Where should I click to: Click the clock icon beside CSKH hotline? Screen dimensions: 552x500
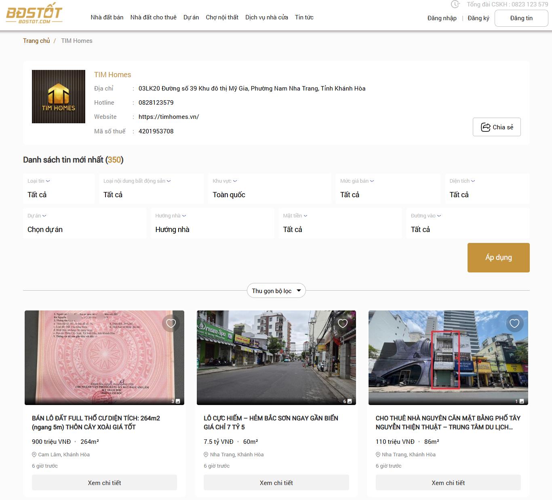point(455,4)
